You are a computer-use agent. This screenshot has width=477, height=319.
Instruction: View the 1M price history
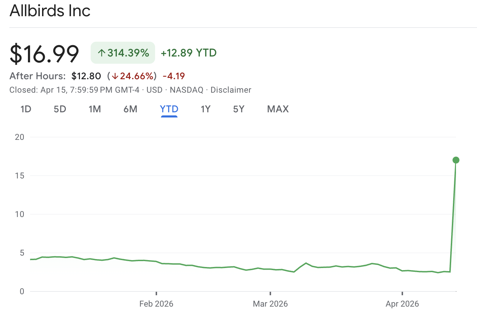(x=95, y=109)
